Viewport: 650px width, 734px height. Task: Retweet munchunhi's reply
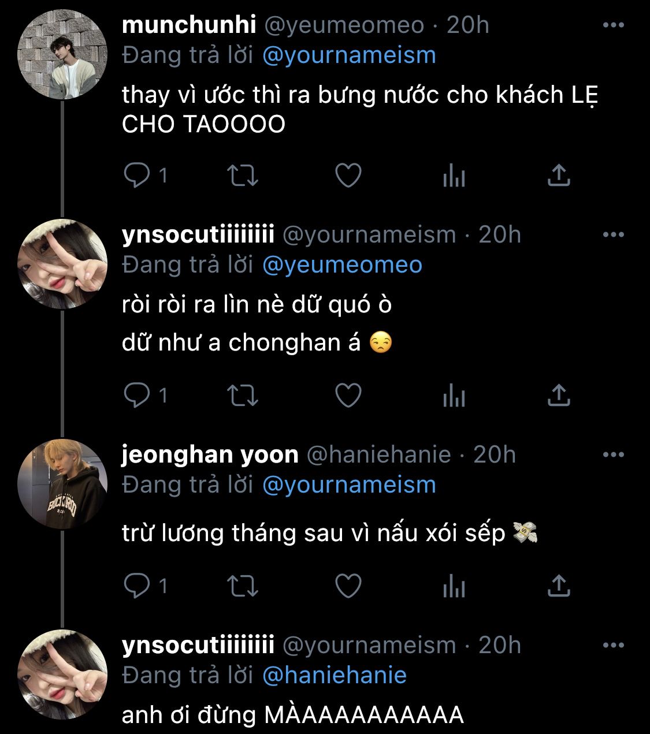point(243,176)
